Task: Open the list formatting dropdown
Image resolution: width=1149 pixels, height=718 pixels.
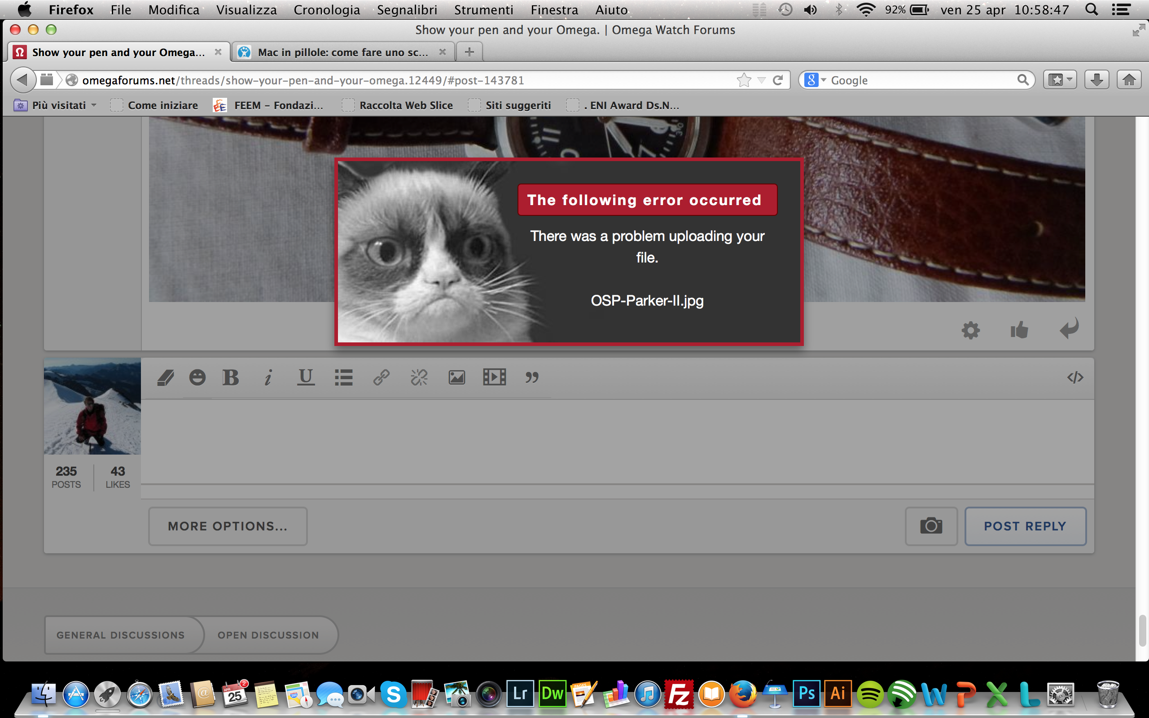Action: coord(344,377)
